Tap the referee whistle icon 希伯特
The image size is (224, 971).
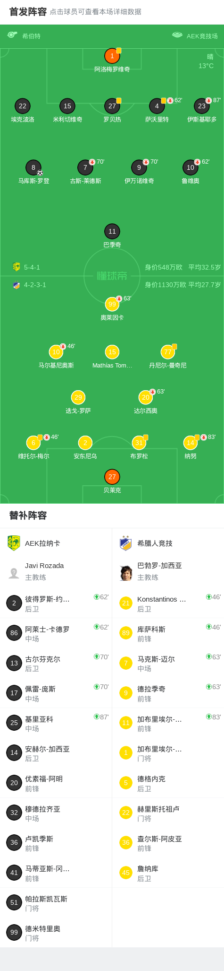12,35
